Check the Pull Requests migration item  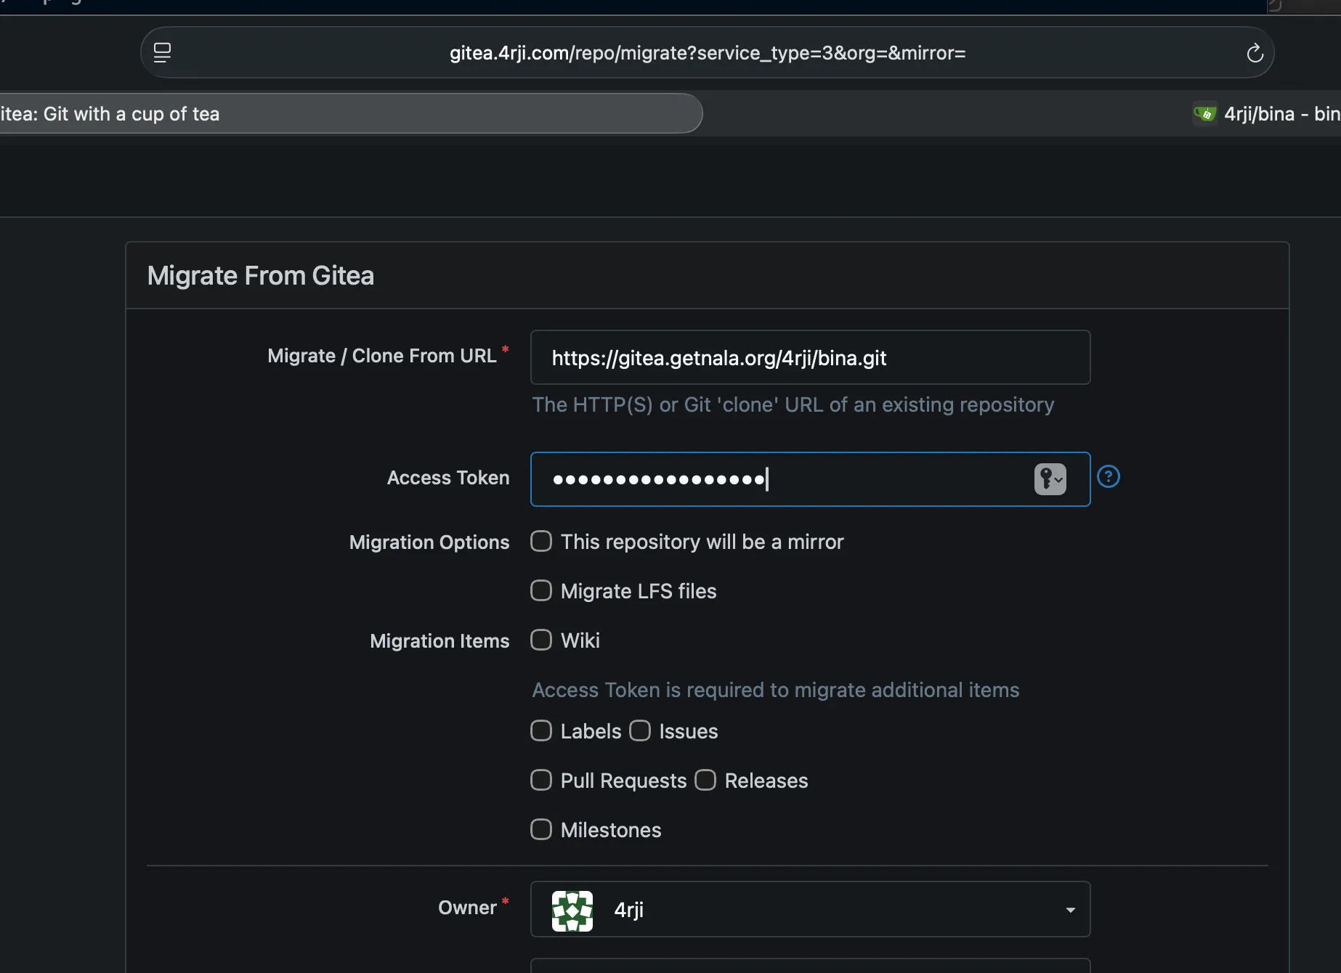pos(541,780)
